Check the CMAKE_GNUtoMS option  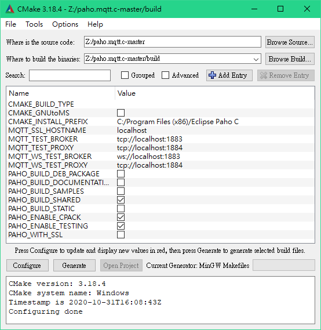pyautogui.click(x=121, y=113)
